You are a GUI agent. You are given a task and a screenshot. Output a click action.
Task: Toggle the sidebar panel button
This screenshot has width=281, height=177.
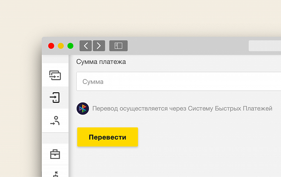(x=118, y=46)
